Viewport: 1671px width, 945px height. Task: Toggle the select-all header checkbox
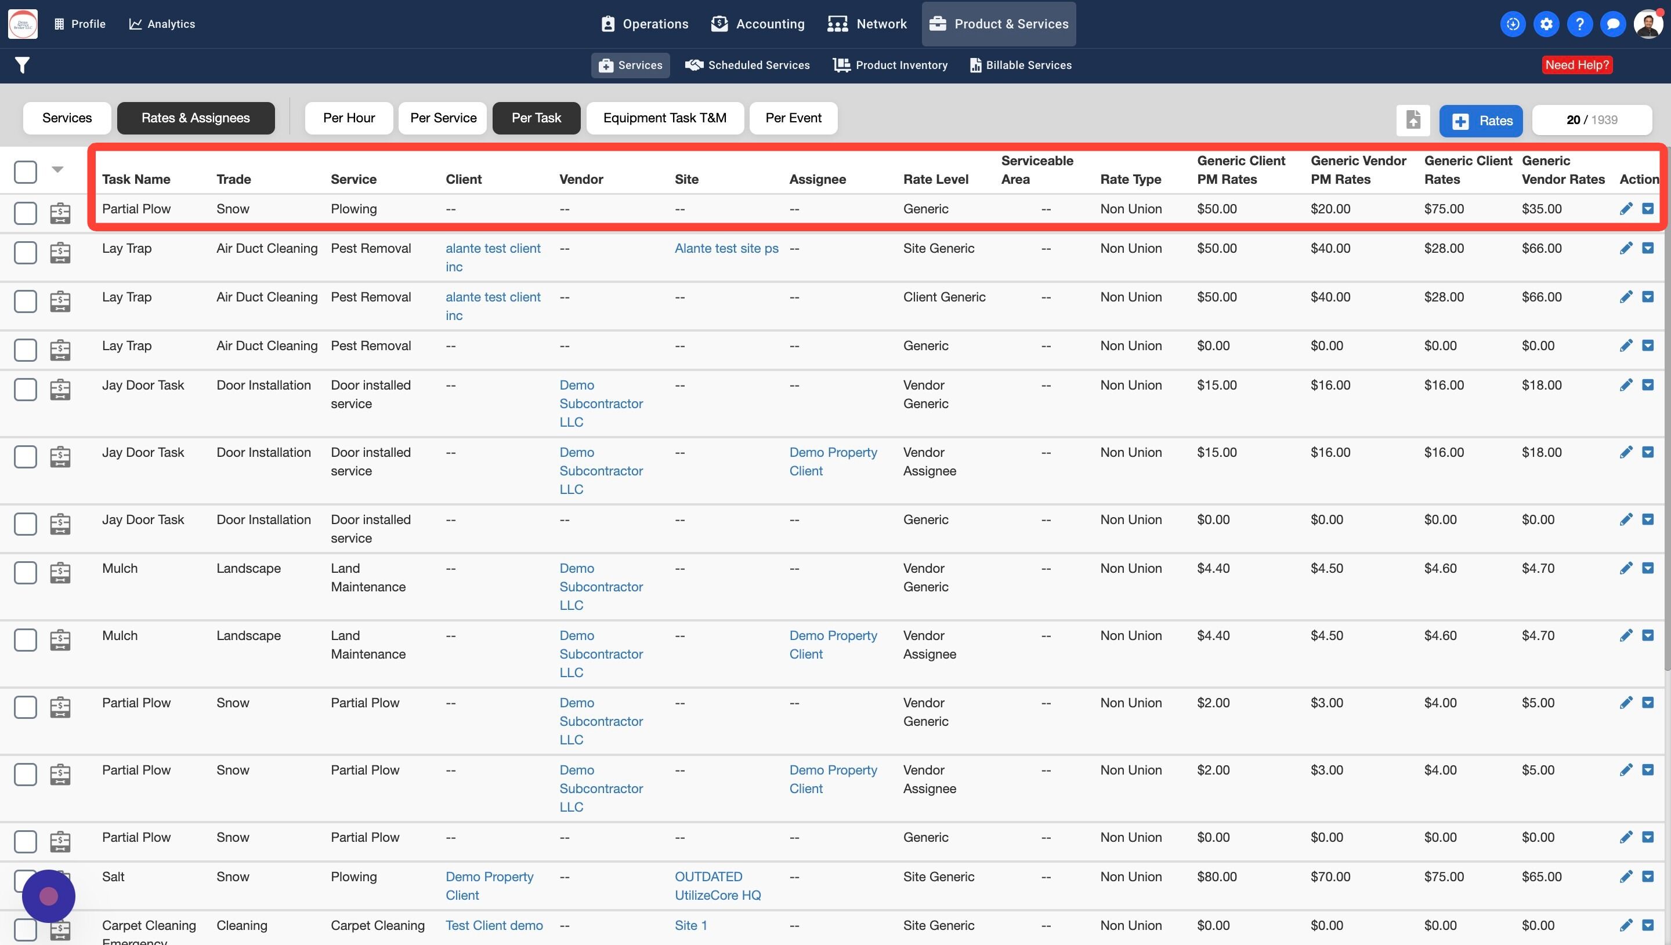(26, 172)
